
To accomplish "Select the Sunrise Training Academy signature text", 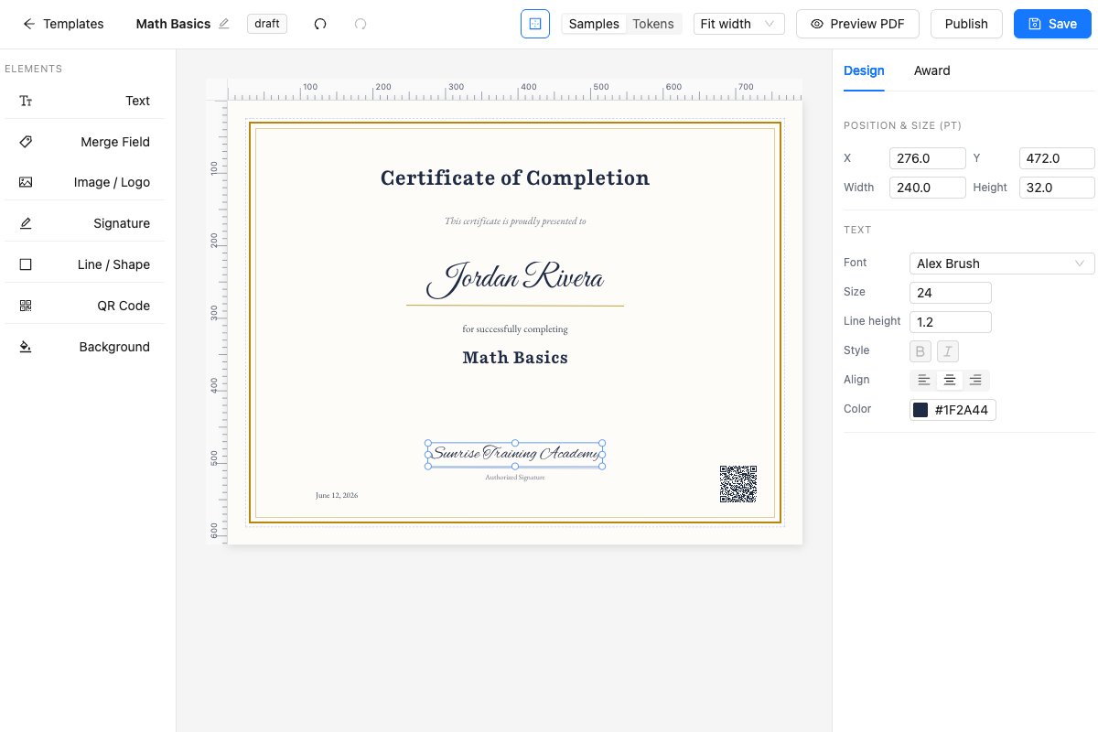I will (x=515, y=454).
